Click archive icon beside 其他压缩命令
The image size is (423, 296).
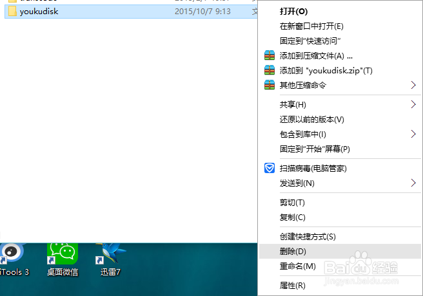tap(270, 85)
